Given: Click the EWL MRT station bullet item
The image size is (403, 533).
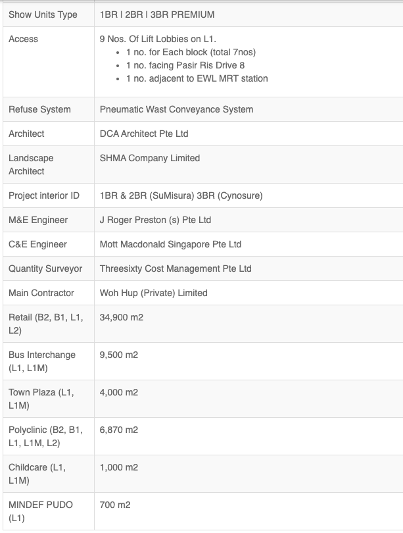Looking at the screenshot, I should coord(197,78).
